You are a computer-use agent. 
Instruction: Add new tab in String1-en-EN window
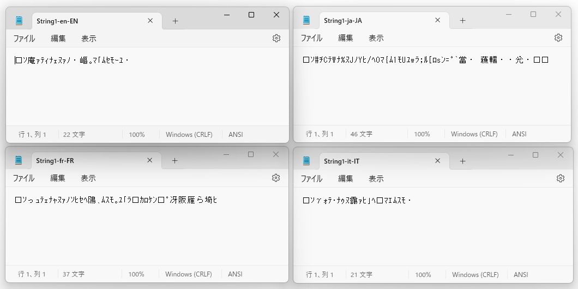[175, 21]
